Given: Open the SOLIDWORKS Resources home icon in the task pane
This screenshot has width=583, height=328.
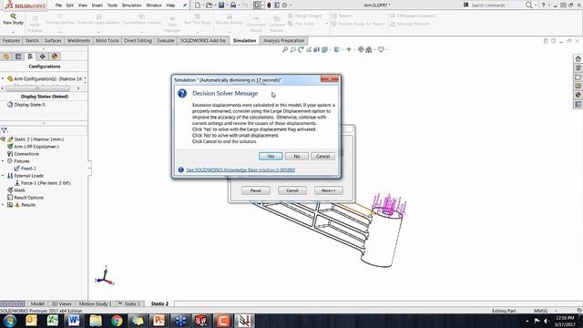Looking at the screenshot, I should (578, 58).
